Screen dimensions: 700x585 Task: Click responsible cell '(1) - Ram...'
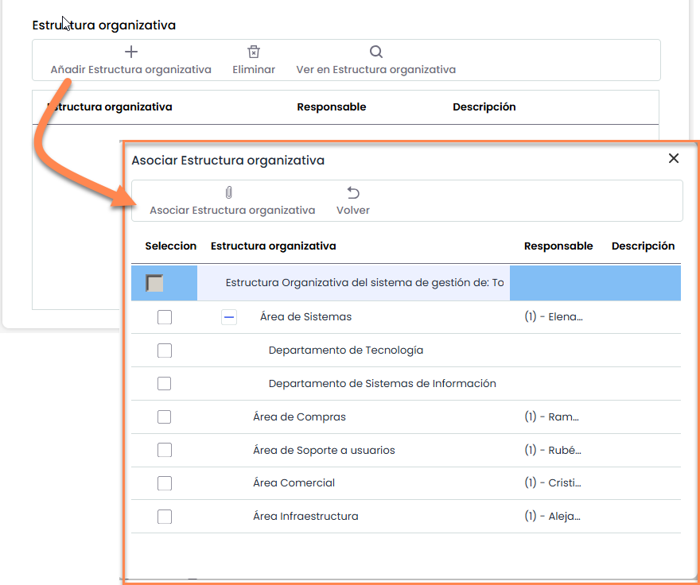[551, 416]
